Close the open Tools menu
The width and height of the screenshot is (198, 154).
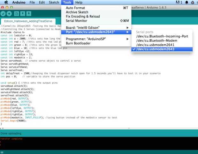[x=67, y=3]
